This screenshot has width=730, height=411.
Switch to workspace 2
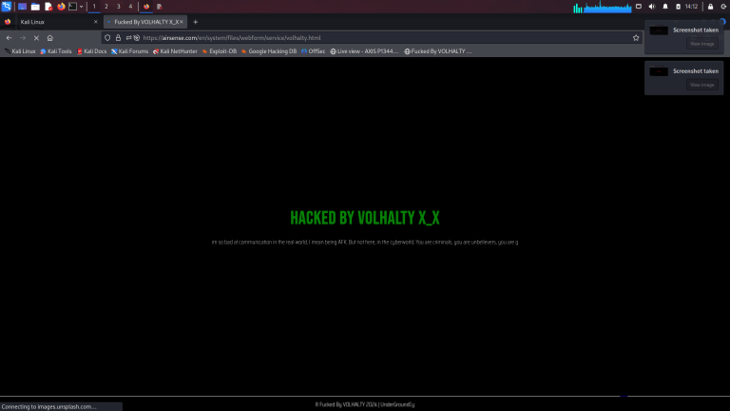tap(106, 7)
